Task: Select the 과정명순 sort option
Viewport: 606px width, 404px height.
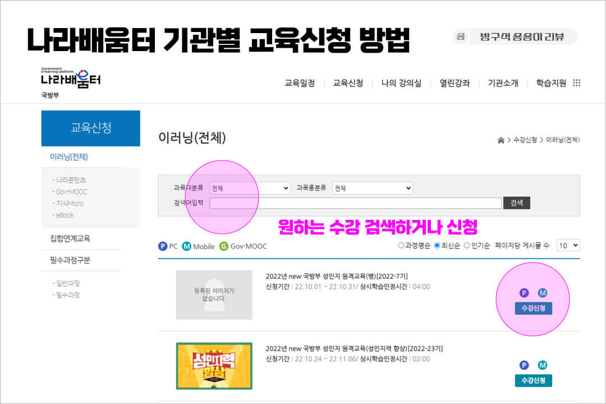Action: coord(401,246)
